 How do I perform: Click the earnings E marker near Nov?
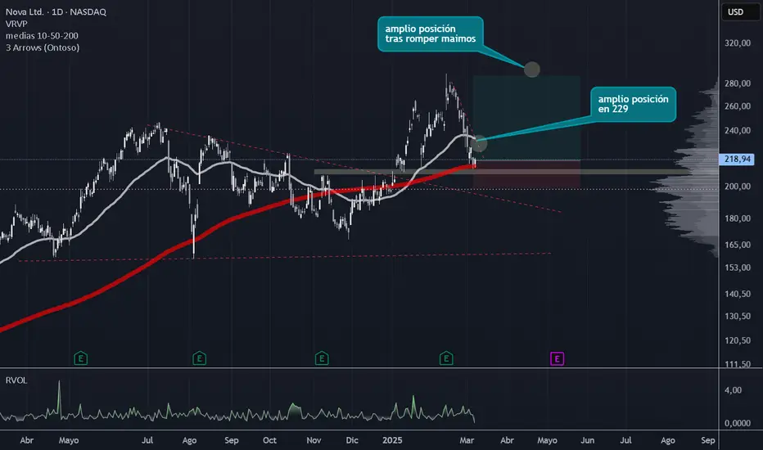click(322, 359)
